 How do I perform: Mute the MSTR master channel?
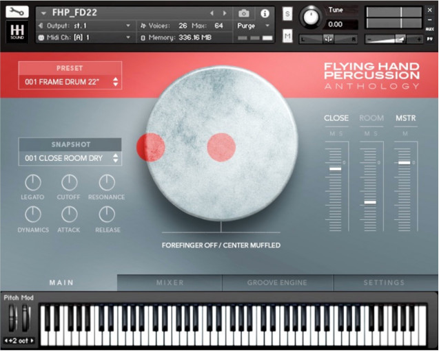(x=405, y=133)
